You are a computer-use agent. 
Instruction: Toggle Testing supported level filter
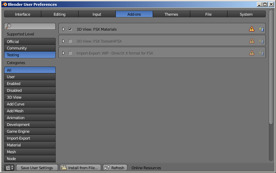point(30,55)
